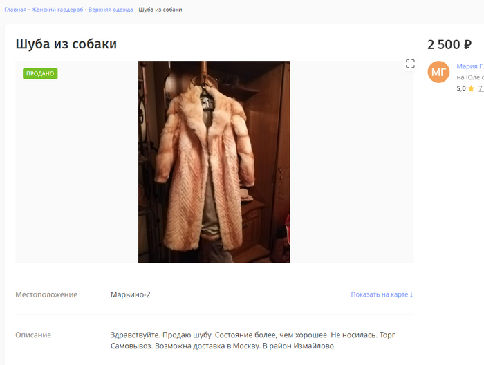Click the Описание description text
The image size is (484, 365).
[x=252, y=340]
